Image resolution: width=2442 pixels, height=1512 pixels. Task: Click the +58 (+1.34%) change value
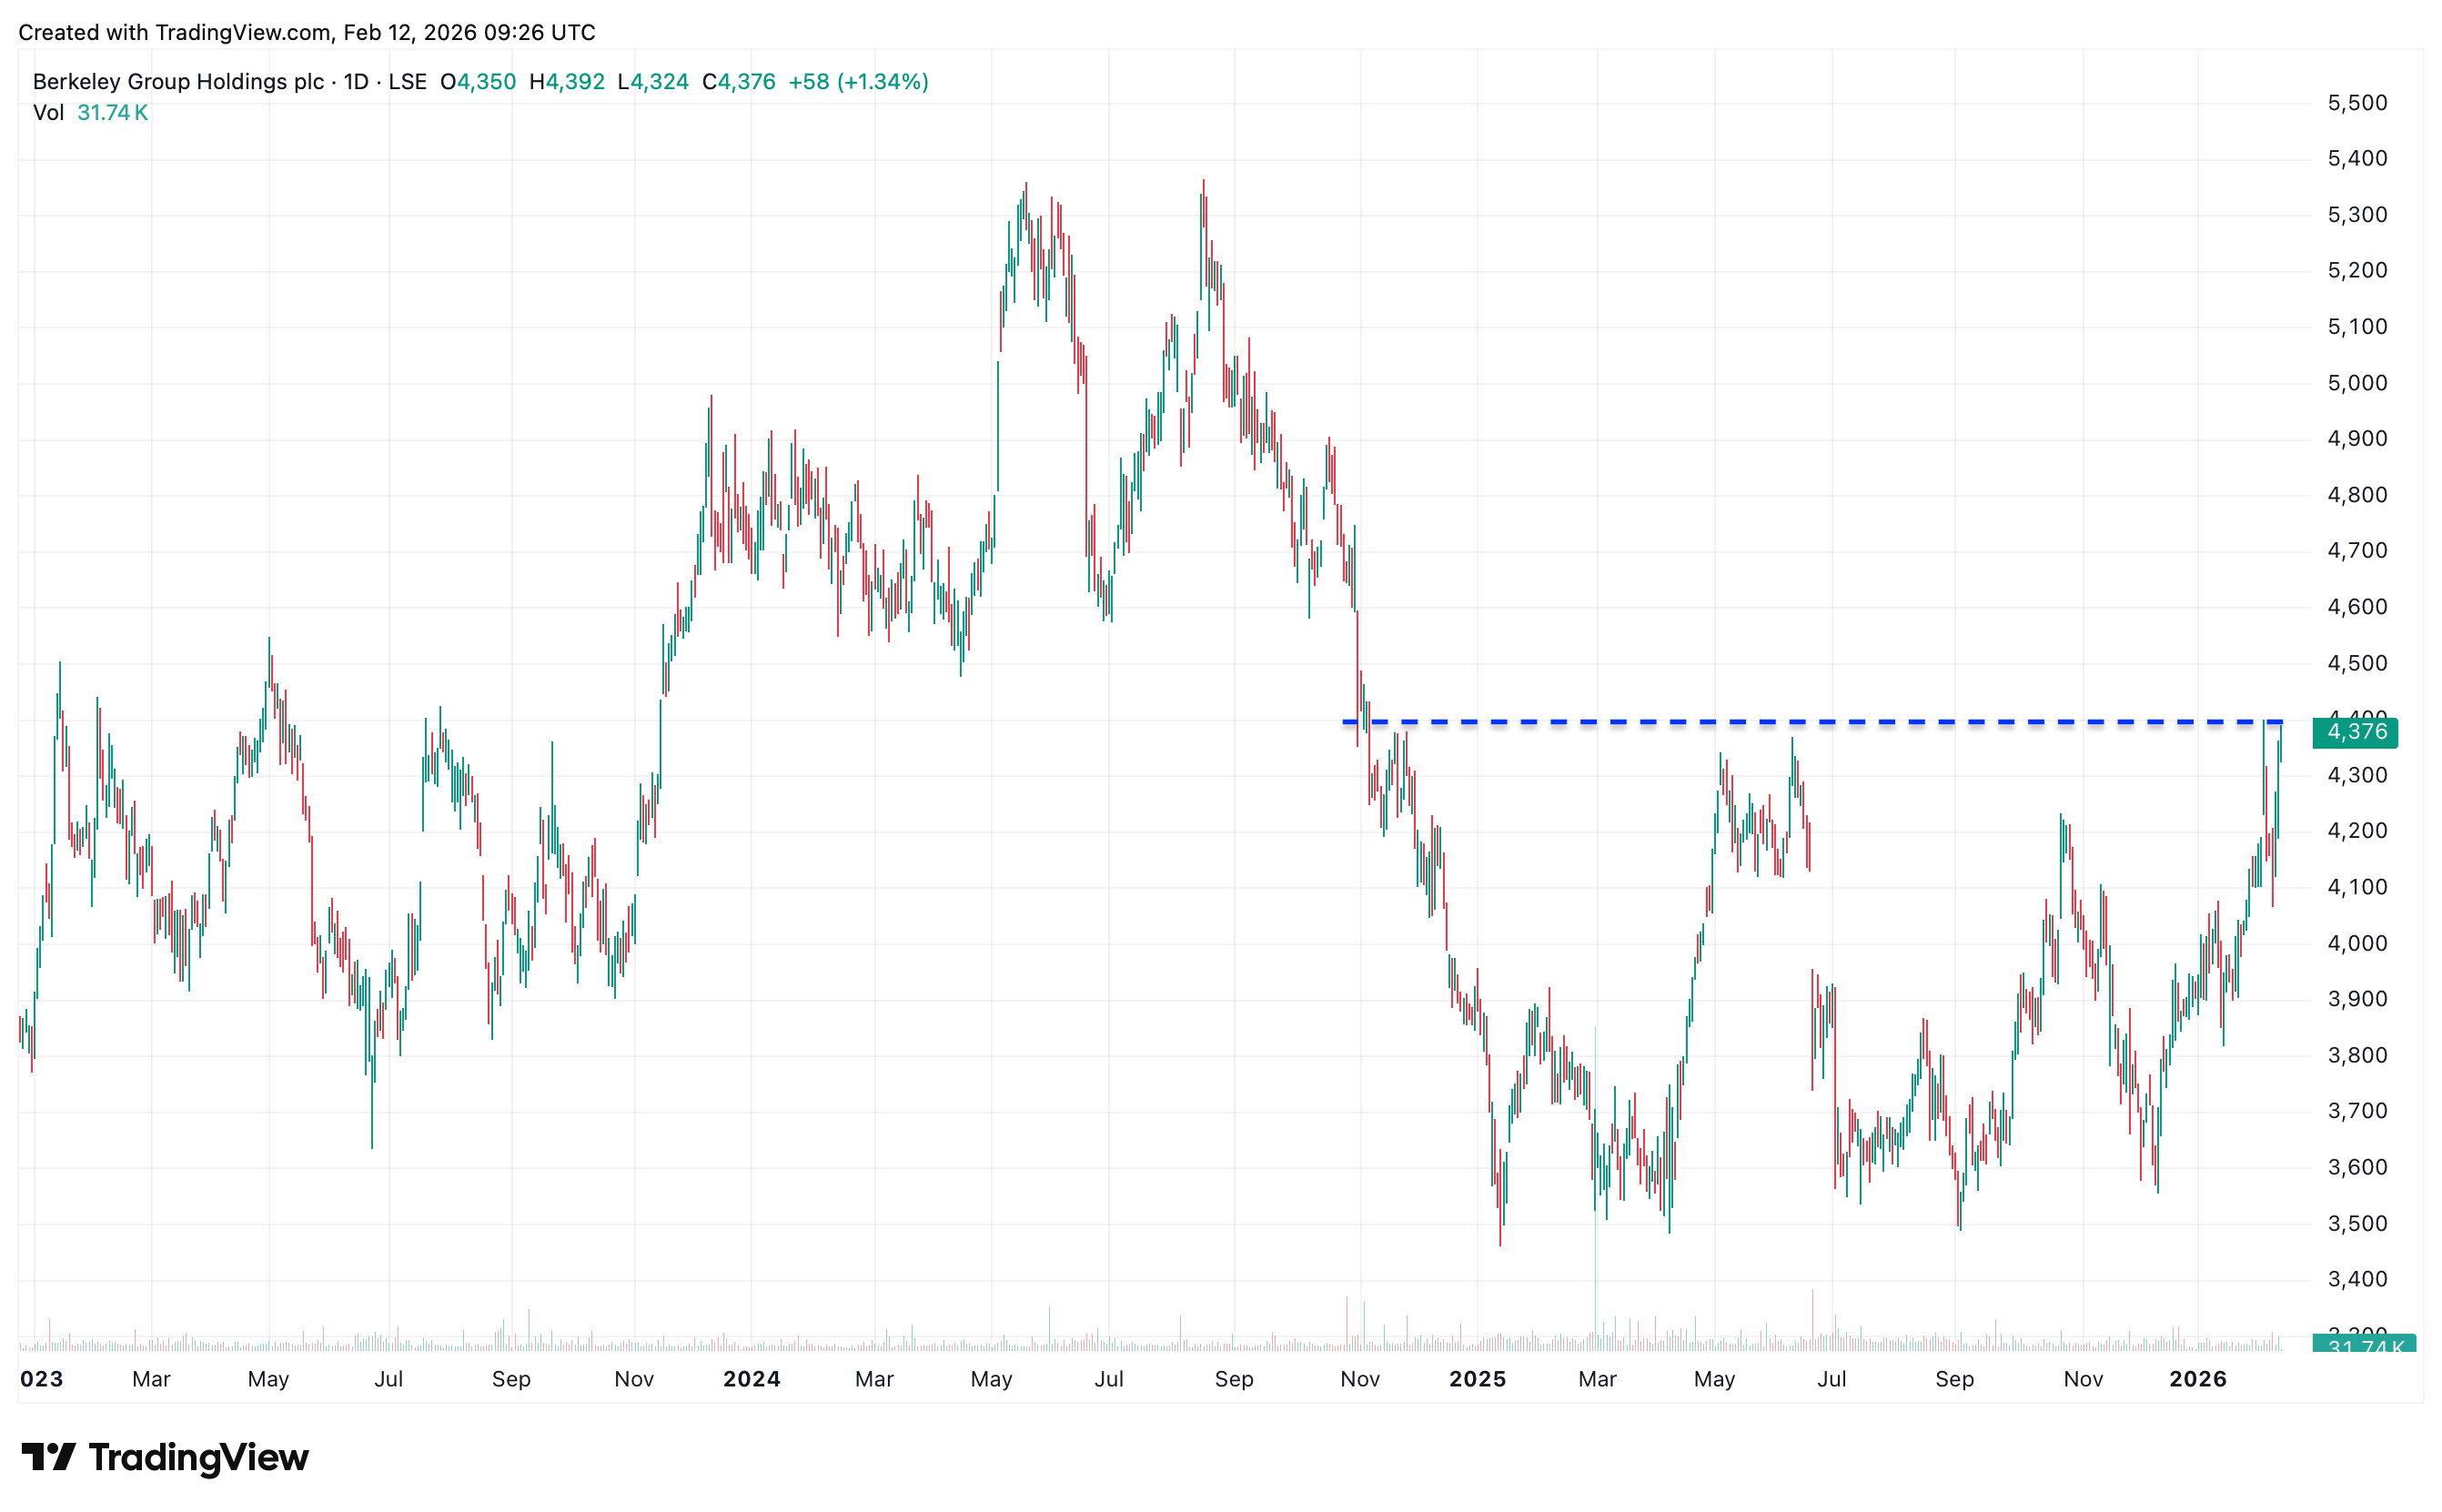pyautogui.click(x=858, y=82)
